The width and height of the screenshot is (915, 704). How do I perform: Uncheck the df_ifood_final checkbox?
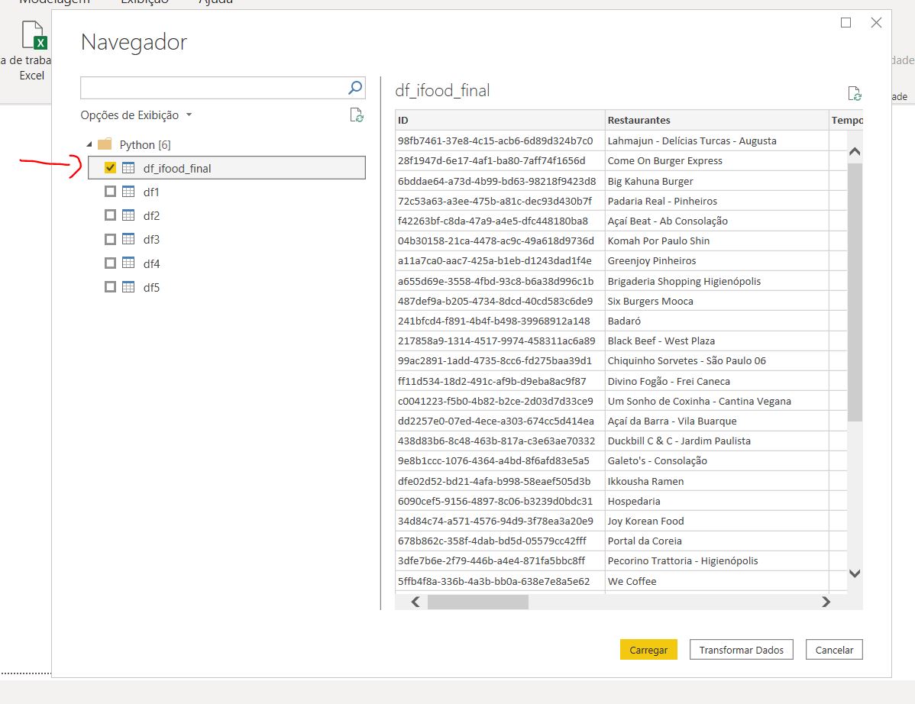point(110,168)
